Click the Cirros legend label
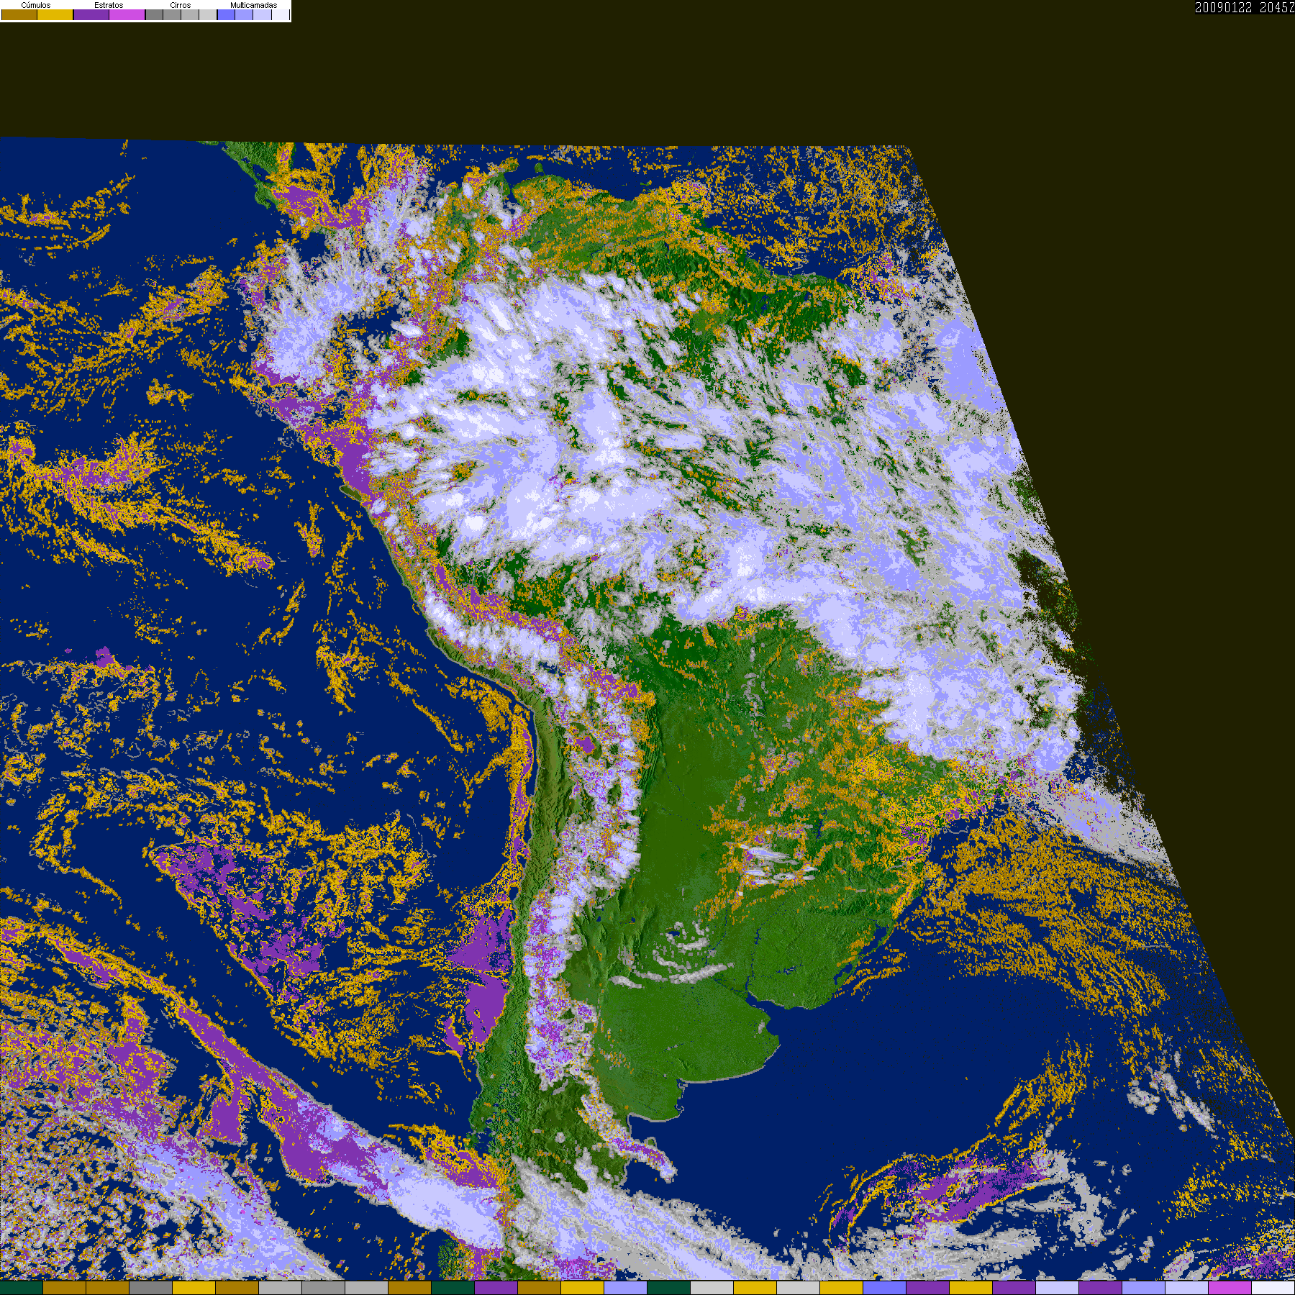This screenshot has width=1295, height=1295. (181, 5)
